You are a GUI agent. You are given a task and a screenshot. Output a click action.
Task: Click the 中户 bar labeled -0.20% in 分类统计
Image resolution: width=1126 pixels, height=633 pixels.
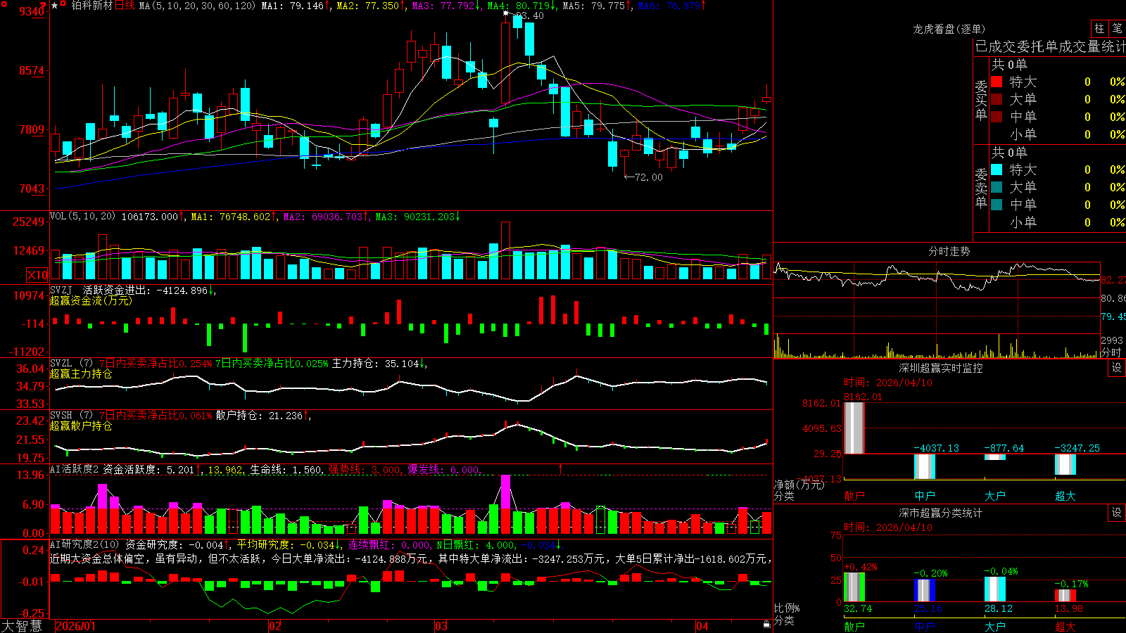coord(925,590)
